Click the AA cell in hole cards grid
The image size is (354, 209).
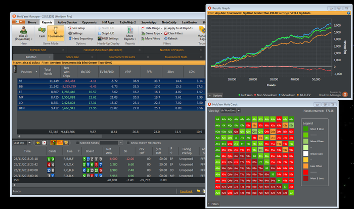217,119
